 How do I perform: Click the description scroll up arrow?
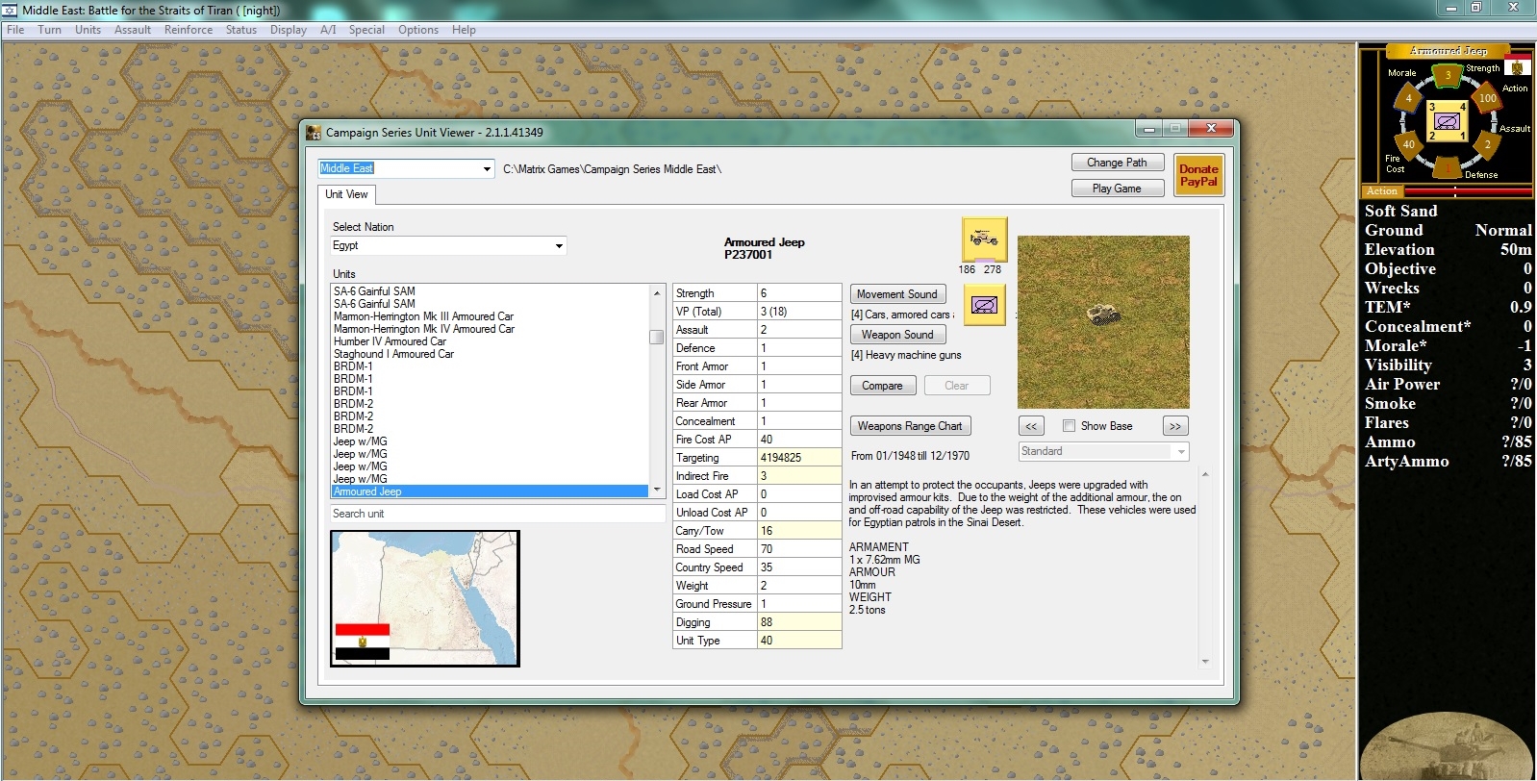tap(1205, 475)
